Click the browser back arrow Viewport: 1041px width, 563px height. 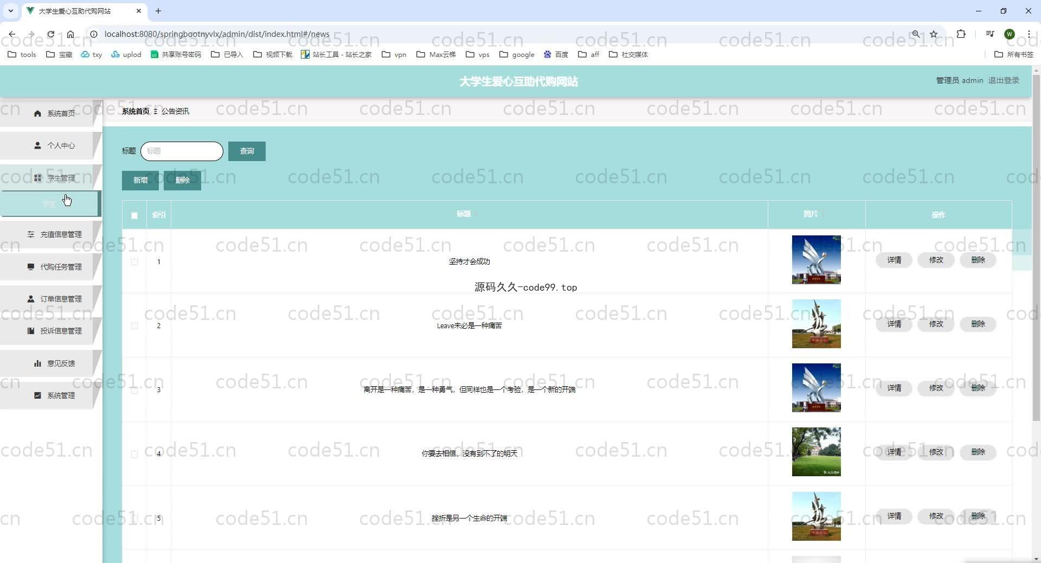(x=12, y=34)
